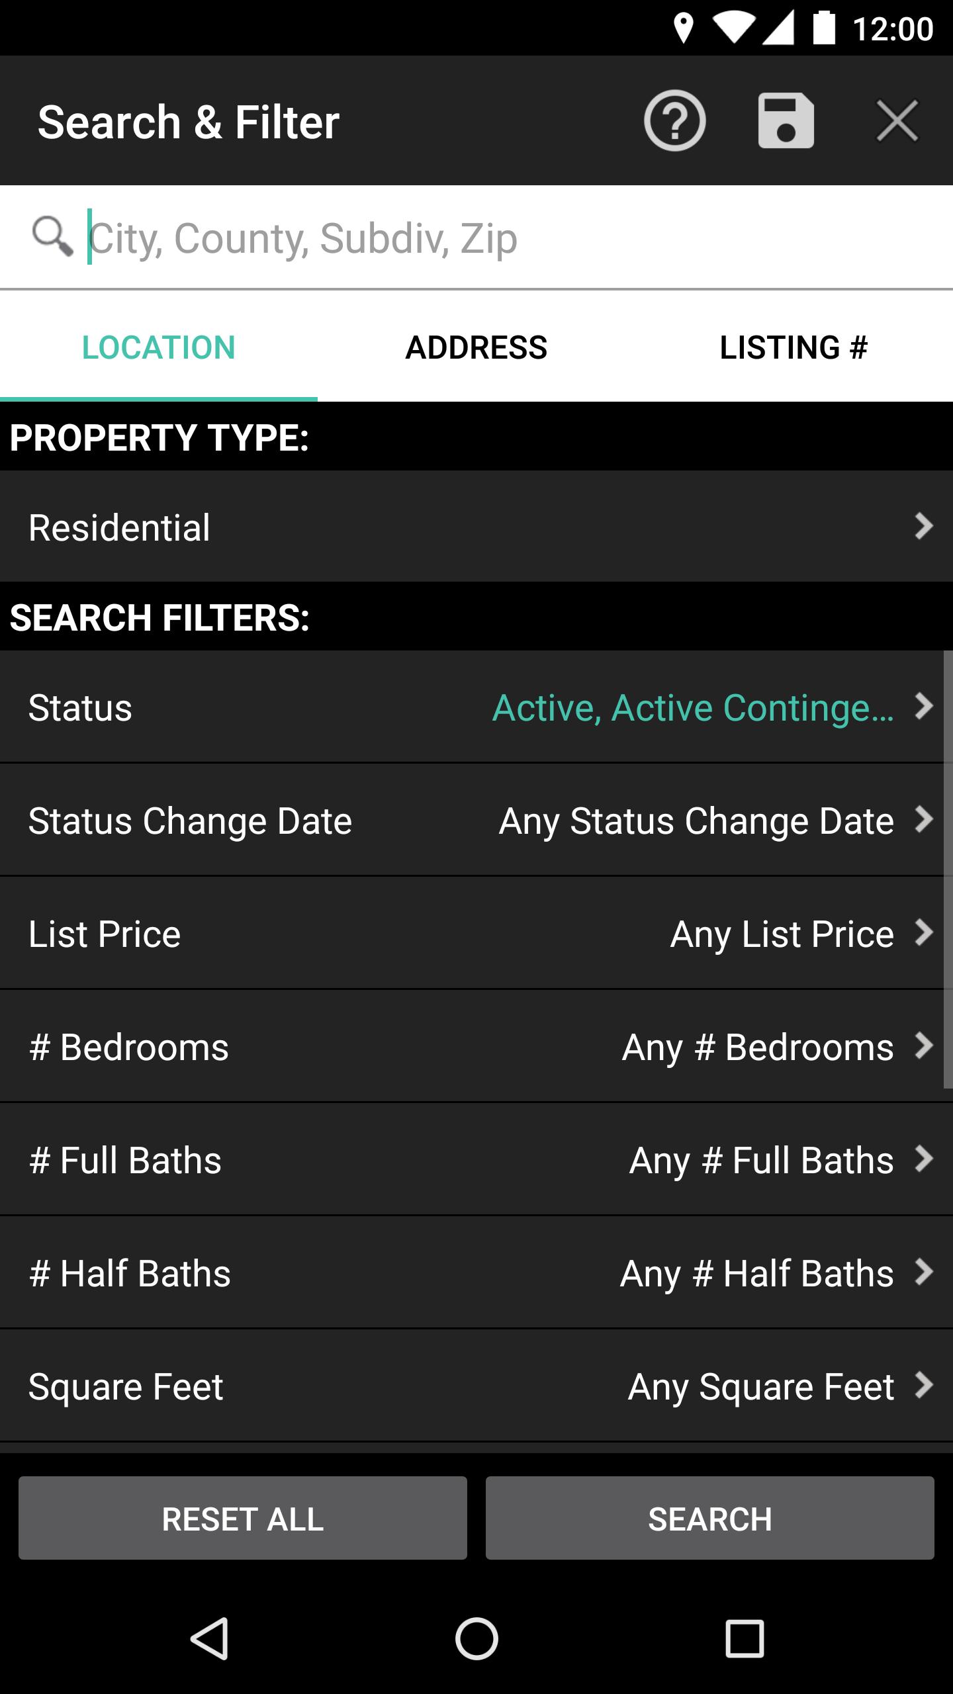Switch to the ADDRESS tab
Viewport: 953px width, 1694px height.
tap(476, 347)
